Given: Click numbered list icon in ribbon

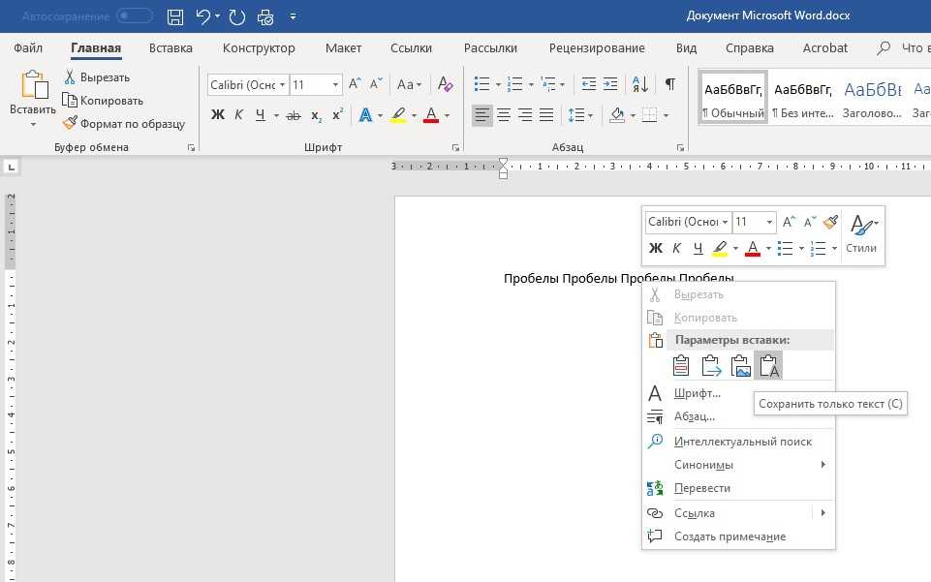Looking at the screenshot, I should pos(514,84).
